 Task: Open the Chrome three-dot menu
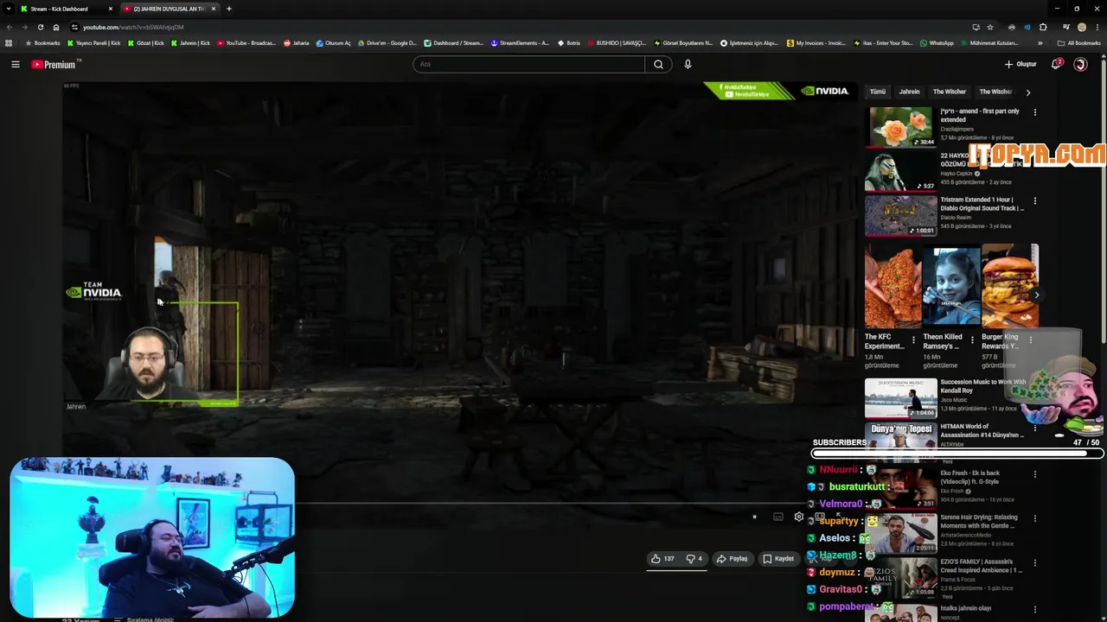(x=1097, y=27)
